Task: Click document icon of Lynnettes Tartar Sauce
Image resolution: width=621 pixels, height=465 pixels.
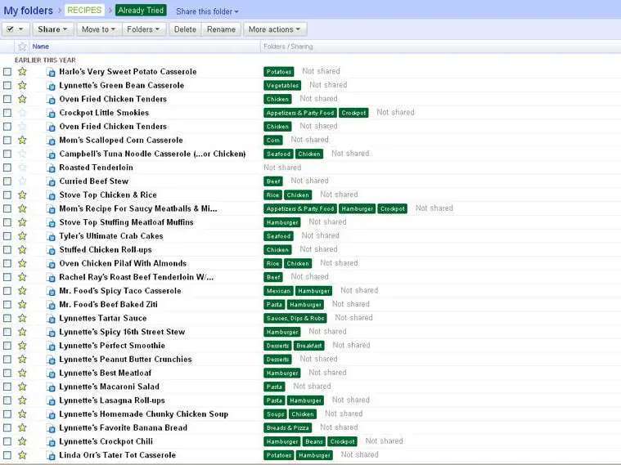Action: point(51,319)
